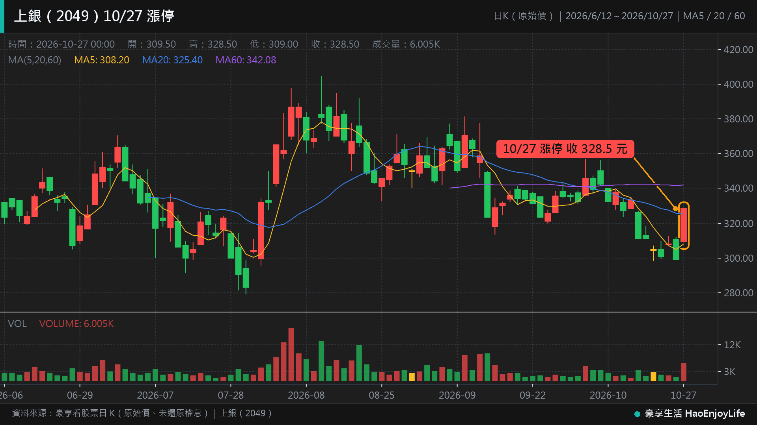This screenshot has height=425, width=757.
Task: Click the 10-27 date axis label
Action: (x=683, y=395)
